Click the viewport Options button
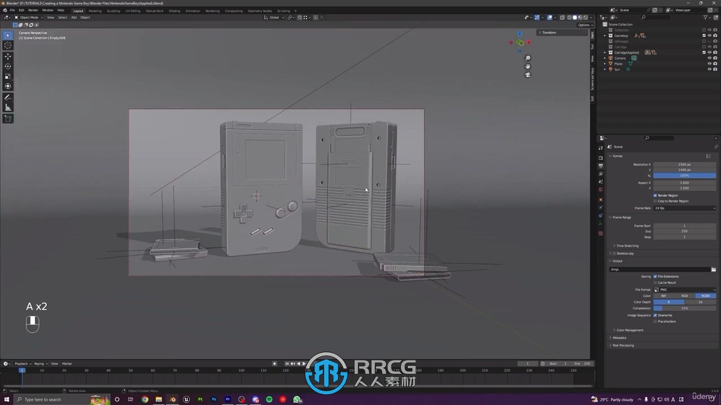The height and width of the screenshot is (405, 721). coord(584,25)
